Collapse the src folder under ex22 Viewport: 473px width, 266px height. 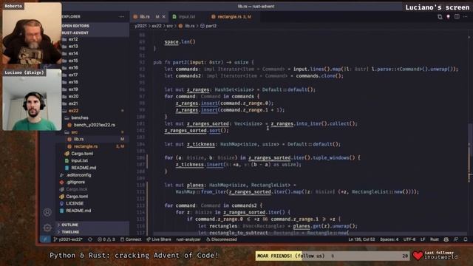point(74,132)
